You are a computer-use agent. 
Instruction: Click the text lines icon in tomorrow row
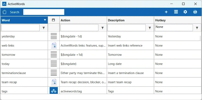[54, 54]
